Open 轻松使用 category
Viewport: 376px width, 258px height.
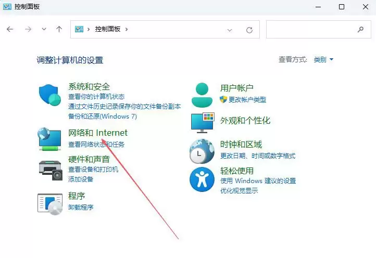tap(236, 171)
